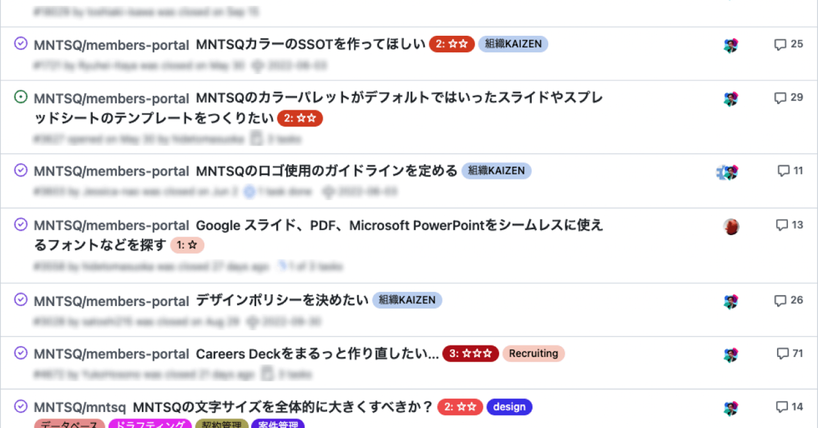Select the blue design label

point(510,407)
